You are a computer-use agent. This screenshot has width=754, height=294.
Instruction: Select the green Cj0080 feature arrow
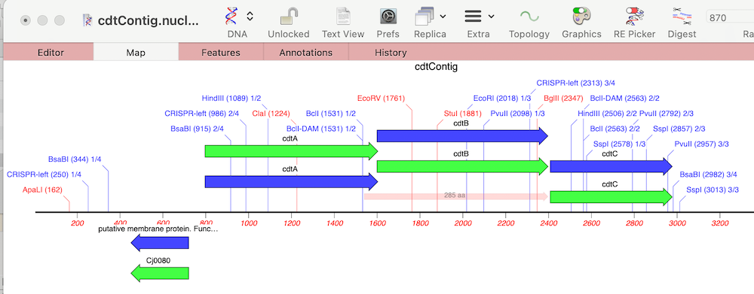pos(160,274)
